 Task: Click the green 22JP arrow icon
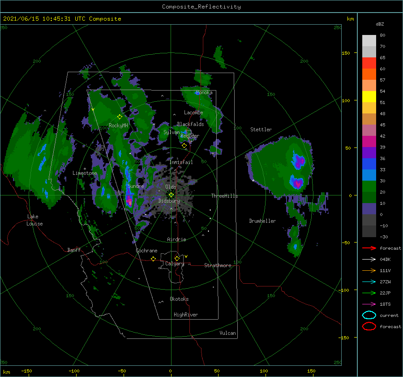[x=369, y=293]
